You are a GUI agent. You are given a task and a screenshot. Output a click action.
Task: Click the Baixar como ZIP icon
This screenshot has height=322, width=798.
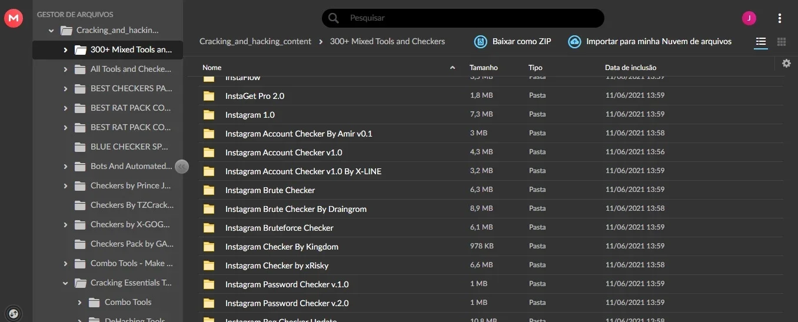[481, 42]
